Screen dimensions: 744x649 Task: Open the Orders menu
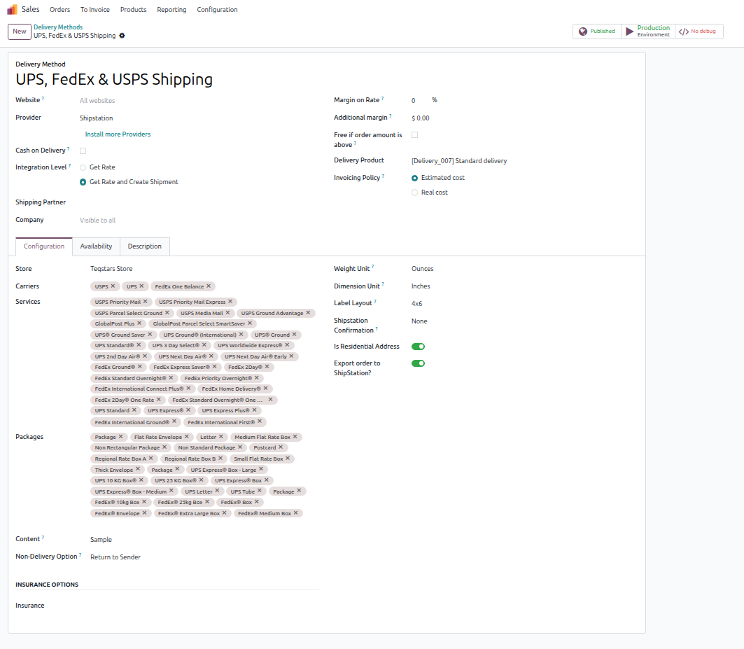click(x=59, y=10)
